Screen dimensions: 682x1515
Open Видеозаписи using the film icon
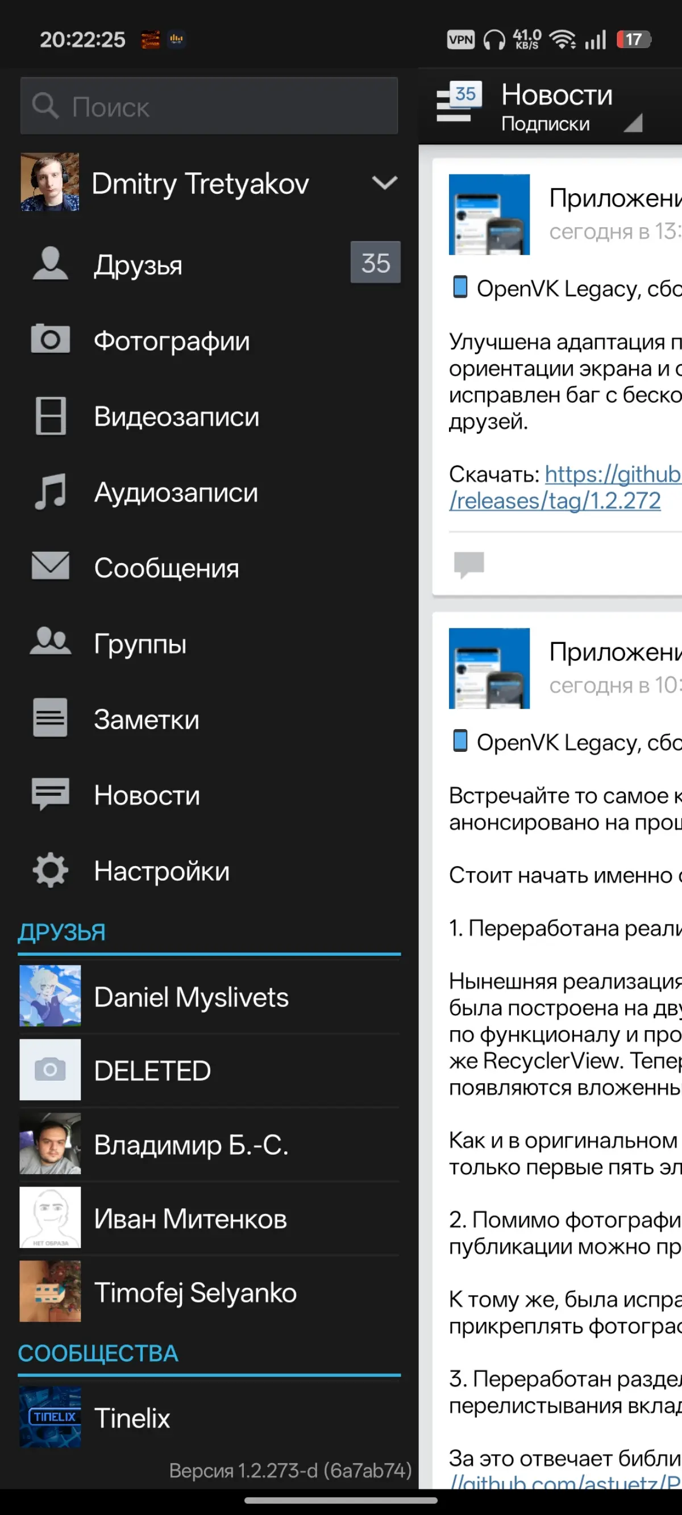(x=50, y=416)
